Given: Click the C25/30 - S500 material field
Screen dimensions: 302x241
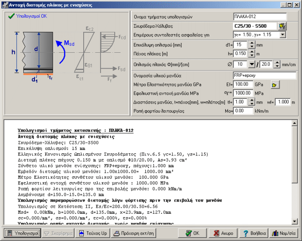Looking at the screenshot, I should click(x=255, y=26).
